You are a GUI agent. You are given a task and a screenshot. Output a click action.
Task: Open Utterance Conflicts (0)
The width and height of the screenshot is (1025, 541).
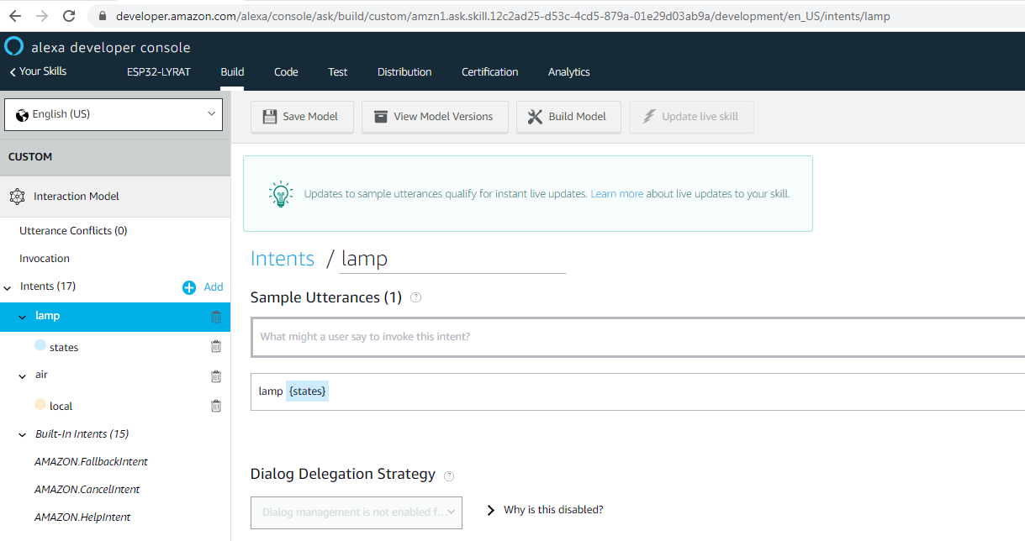[73, 231]
